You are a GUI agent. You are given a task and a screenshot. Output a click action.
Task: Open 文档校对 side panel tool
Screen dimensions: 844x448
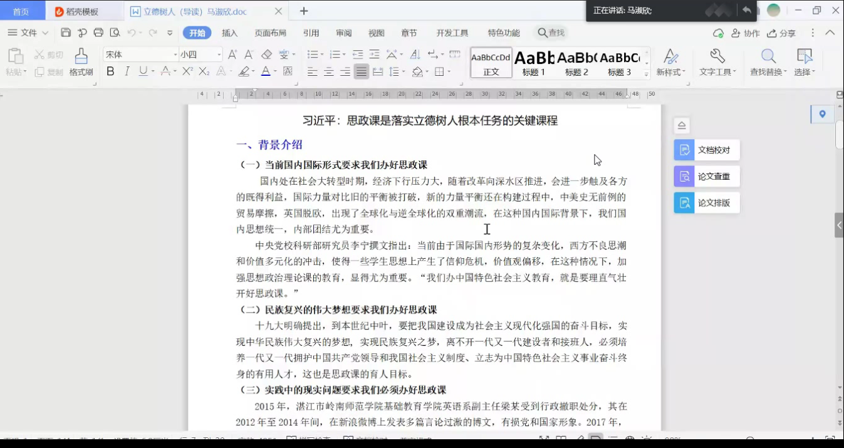[707, 150]
